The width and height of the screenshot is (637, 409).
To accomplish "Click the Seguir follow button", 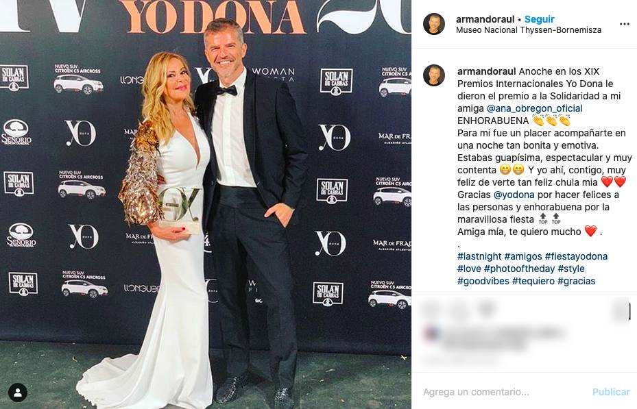I will tap(539, 19).
